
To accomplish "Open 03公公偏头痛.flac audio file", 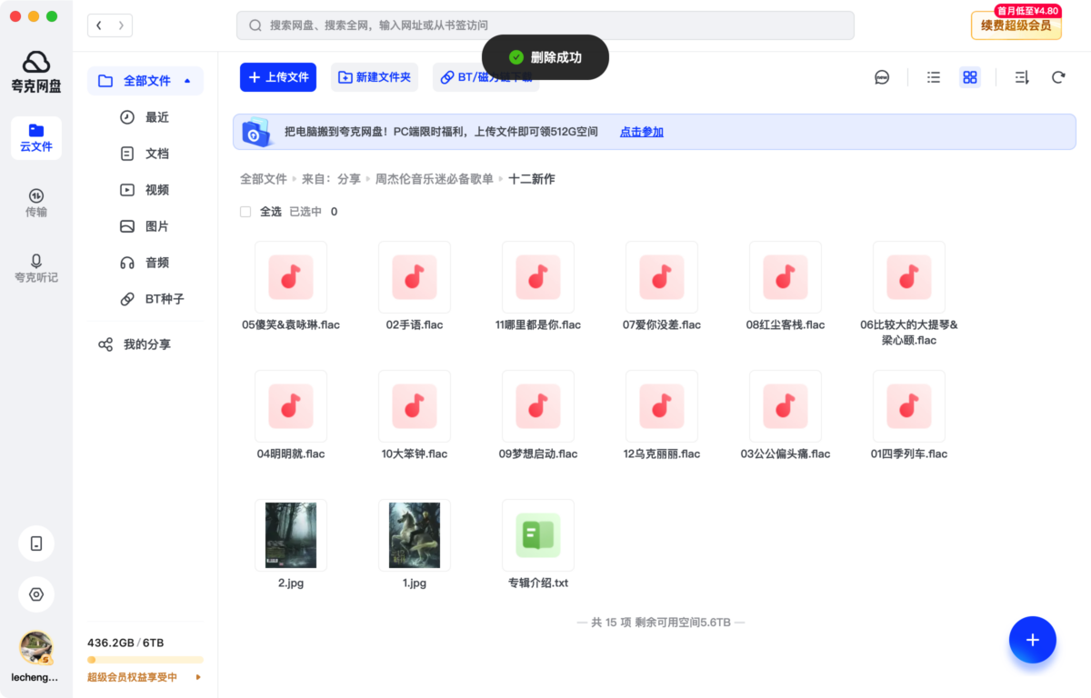I will pyautogui.click(x=786, y=406).
